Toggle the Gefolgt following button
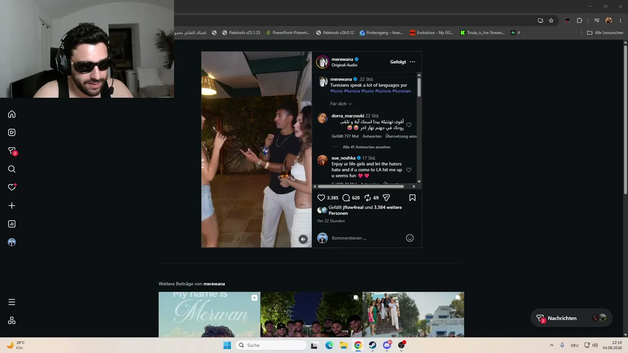This screenshot has width=628, height=353. (398, 62)
